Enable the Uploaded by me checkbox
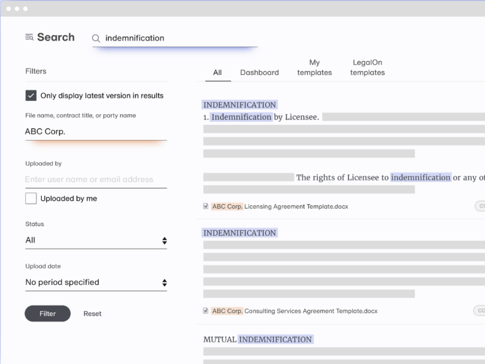 pos(31,199)
